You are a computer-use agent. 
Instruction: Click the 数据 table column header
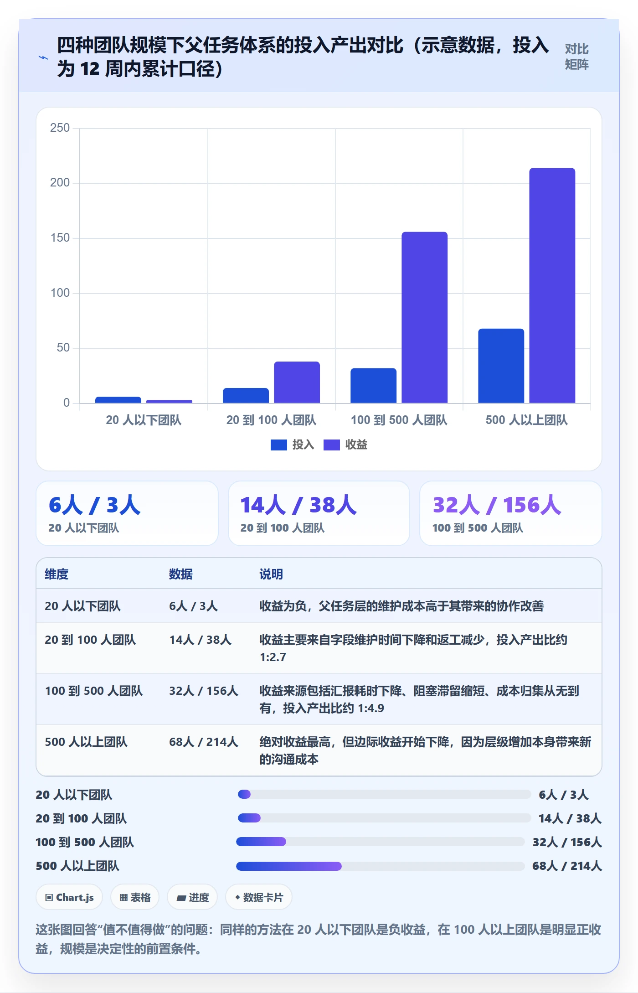point(181,574)
